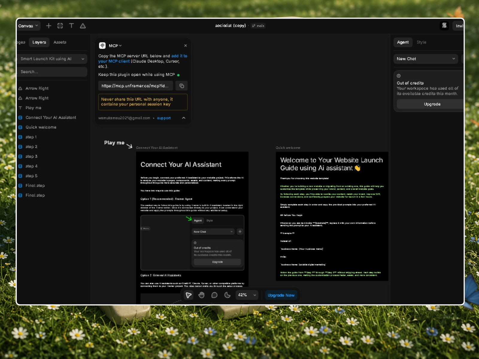Click the Connect Your AI Assistant frame label

point(157,148)
